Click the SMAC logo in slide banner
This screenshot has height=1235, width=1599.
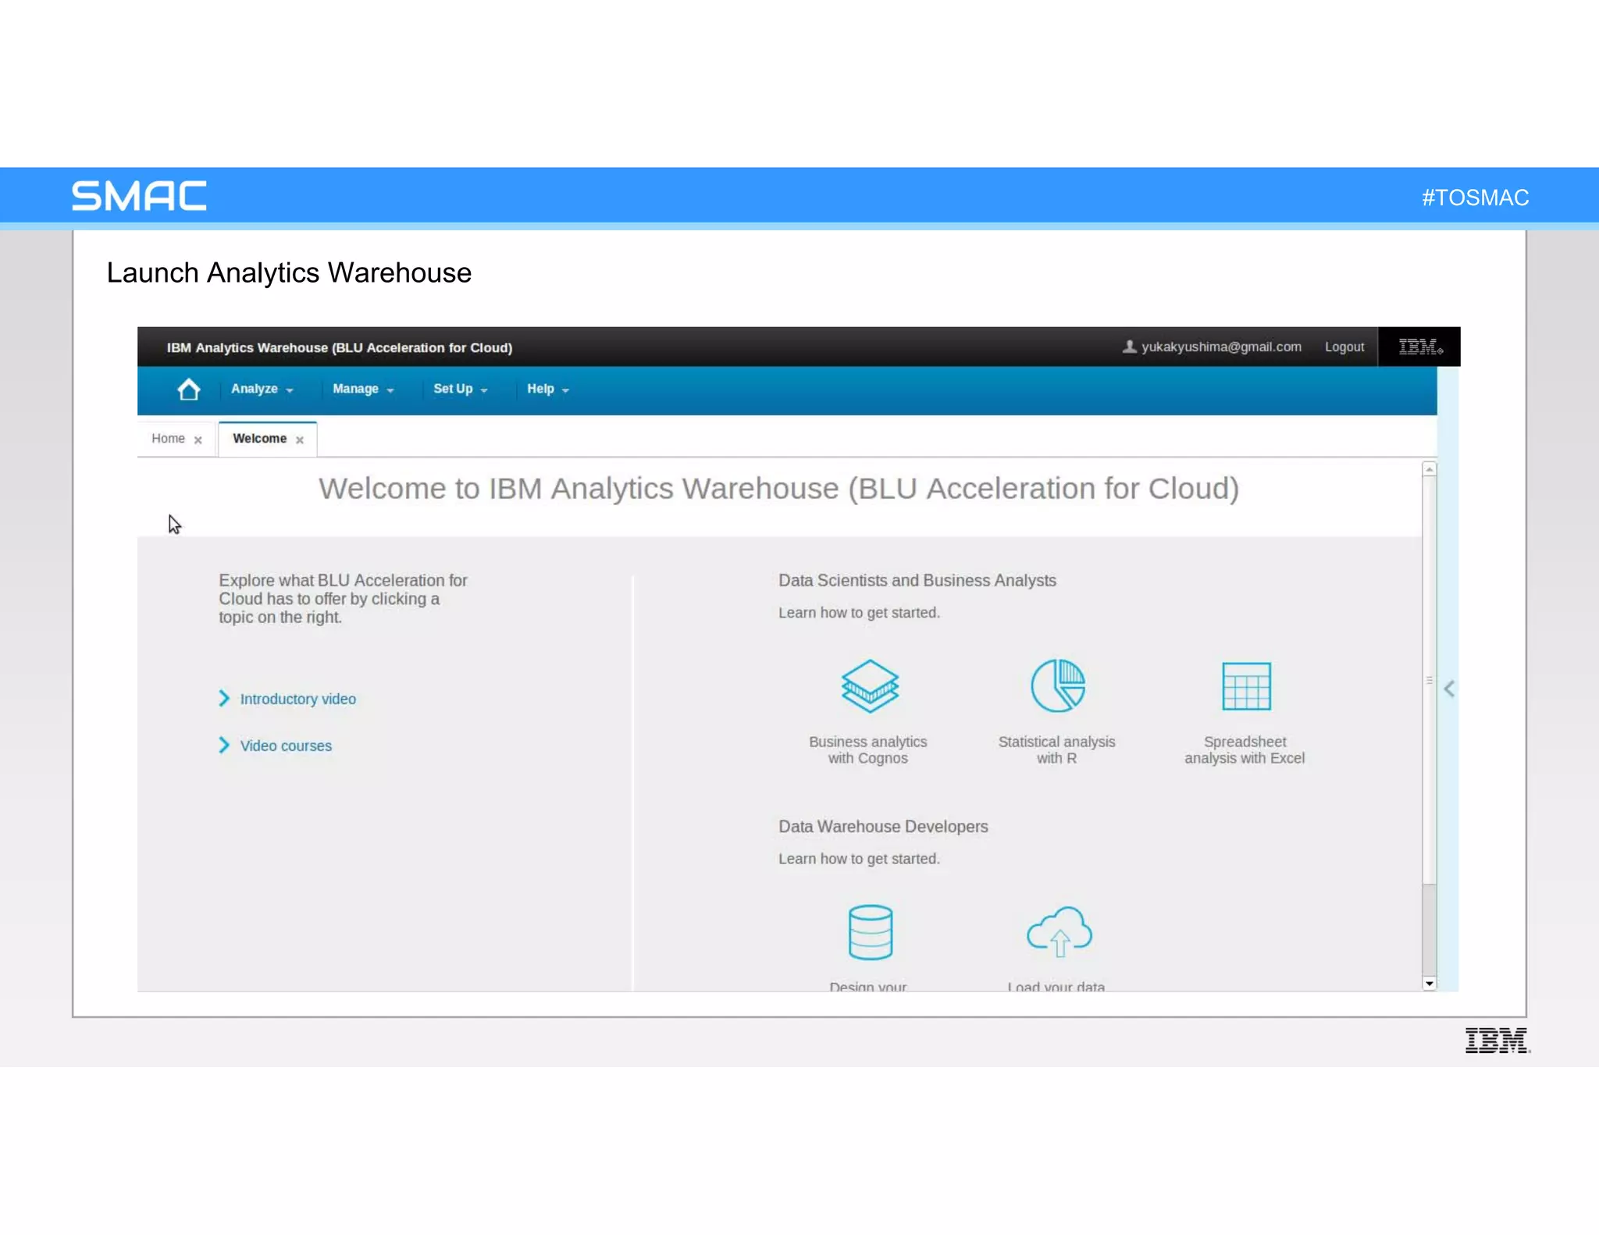click(140, 196)
